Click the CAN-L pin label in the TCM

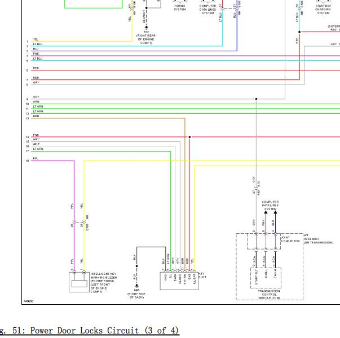click(266, 274)
